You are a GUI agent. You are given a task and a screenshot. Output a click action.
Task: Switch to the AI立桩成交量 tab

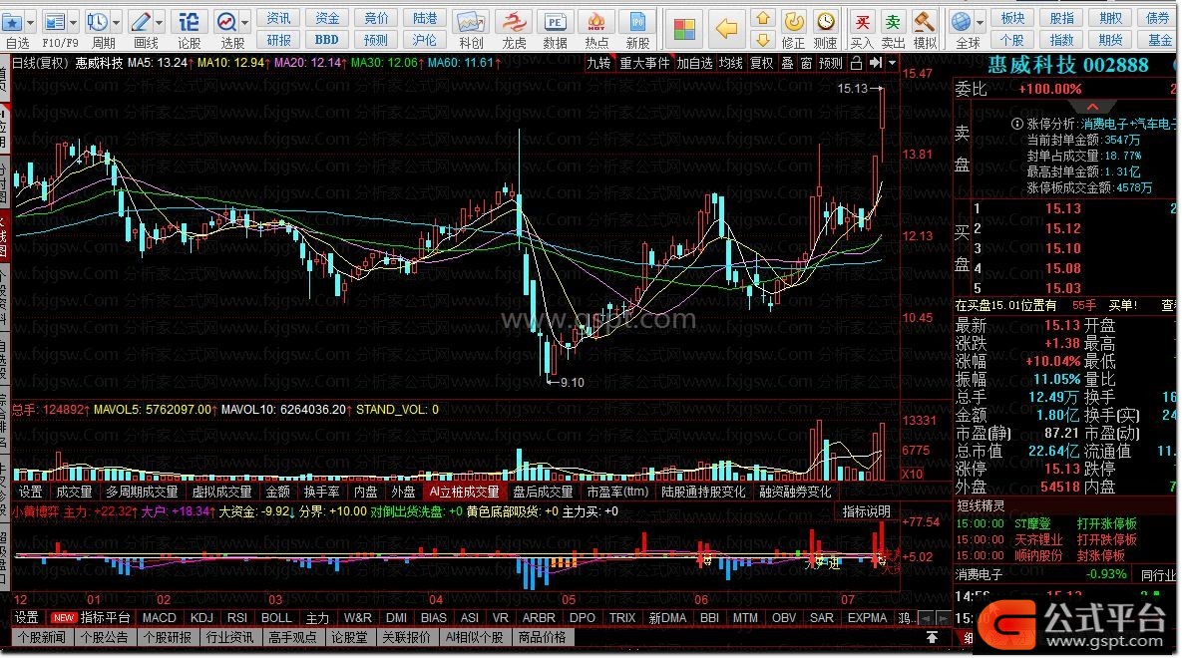tap(465, 492)
